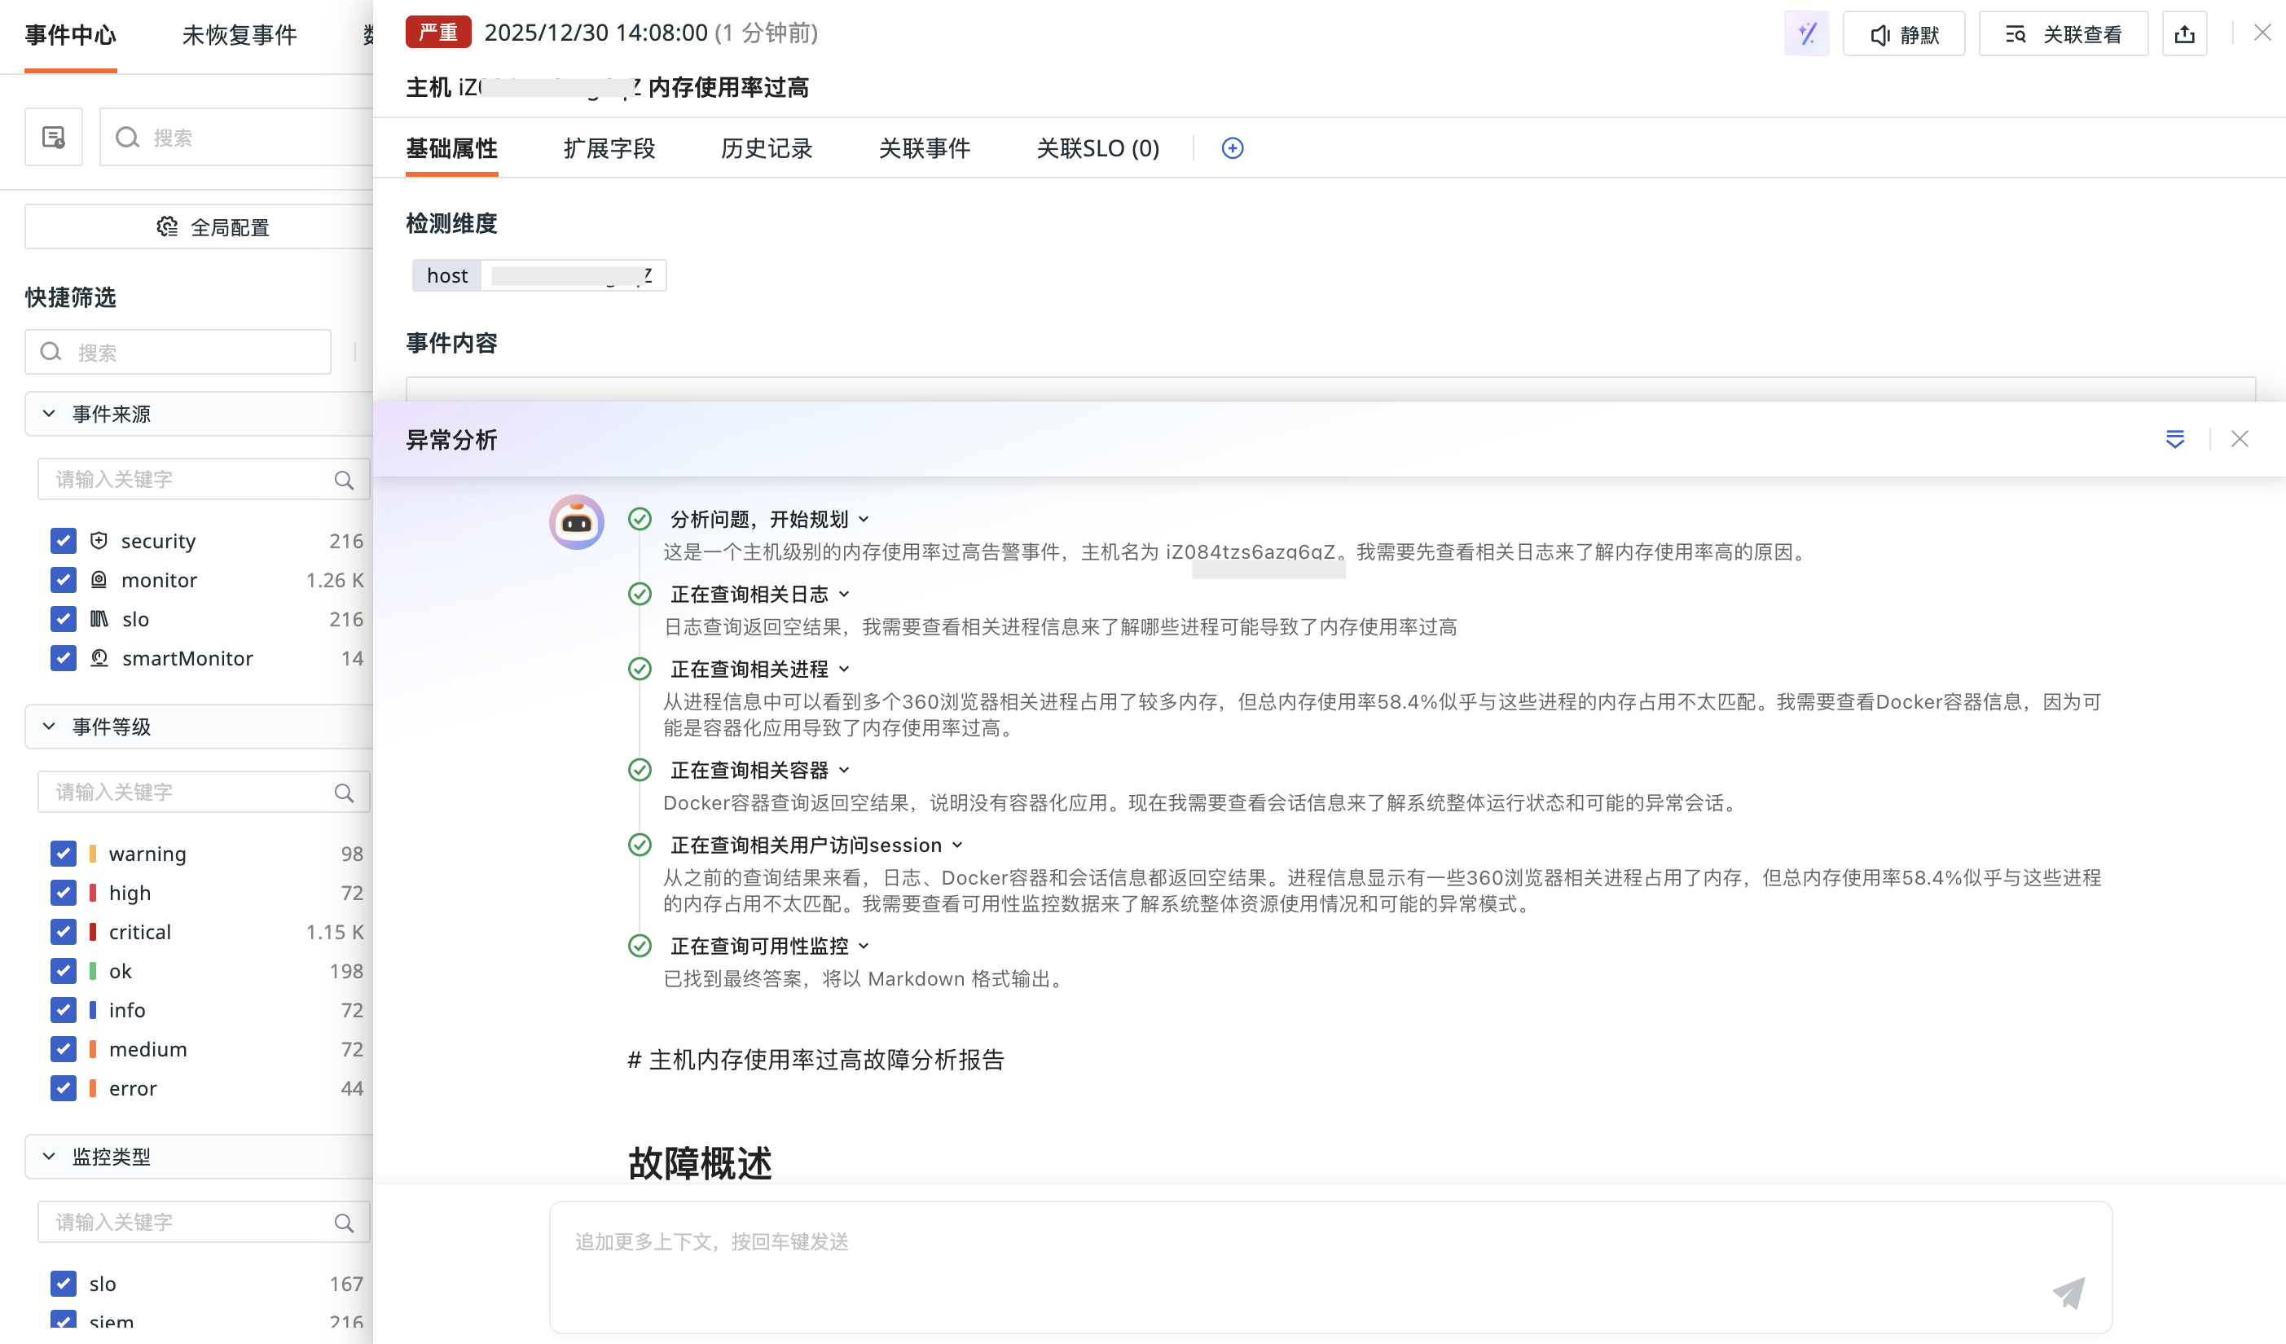
Task: Click the send paper-plane icon
Action: pos(2068,1293)
